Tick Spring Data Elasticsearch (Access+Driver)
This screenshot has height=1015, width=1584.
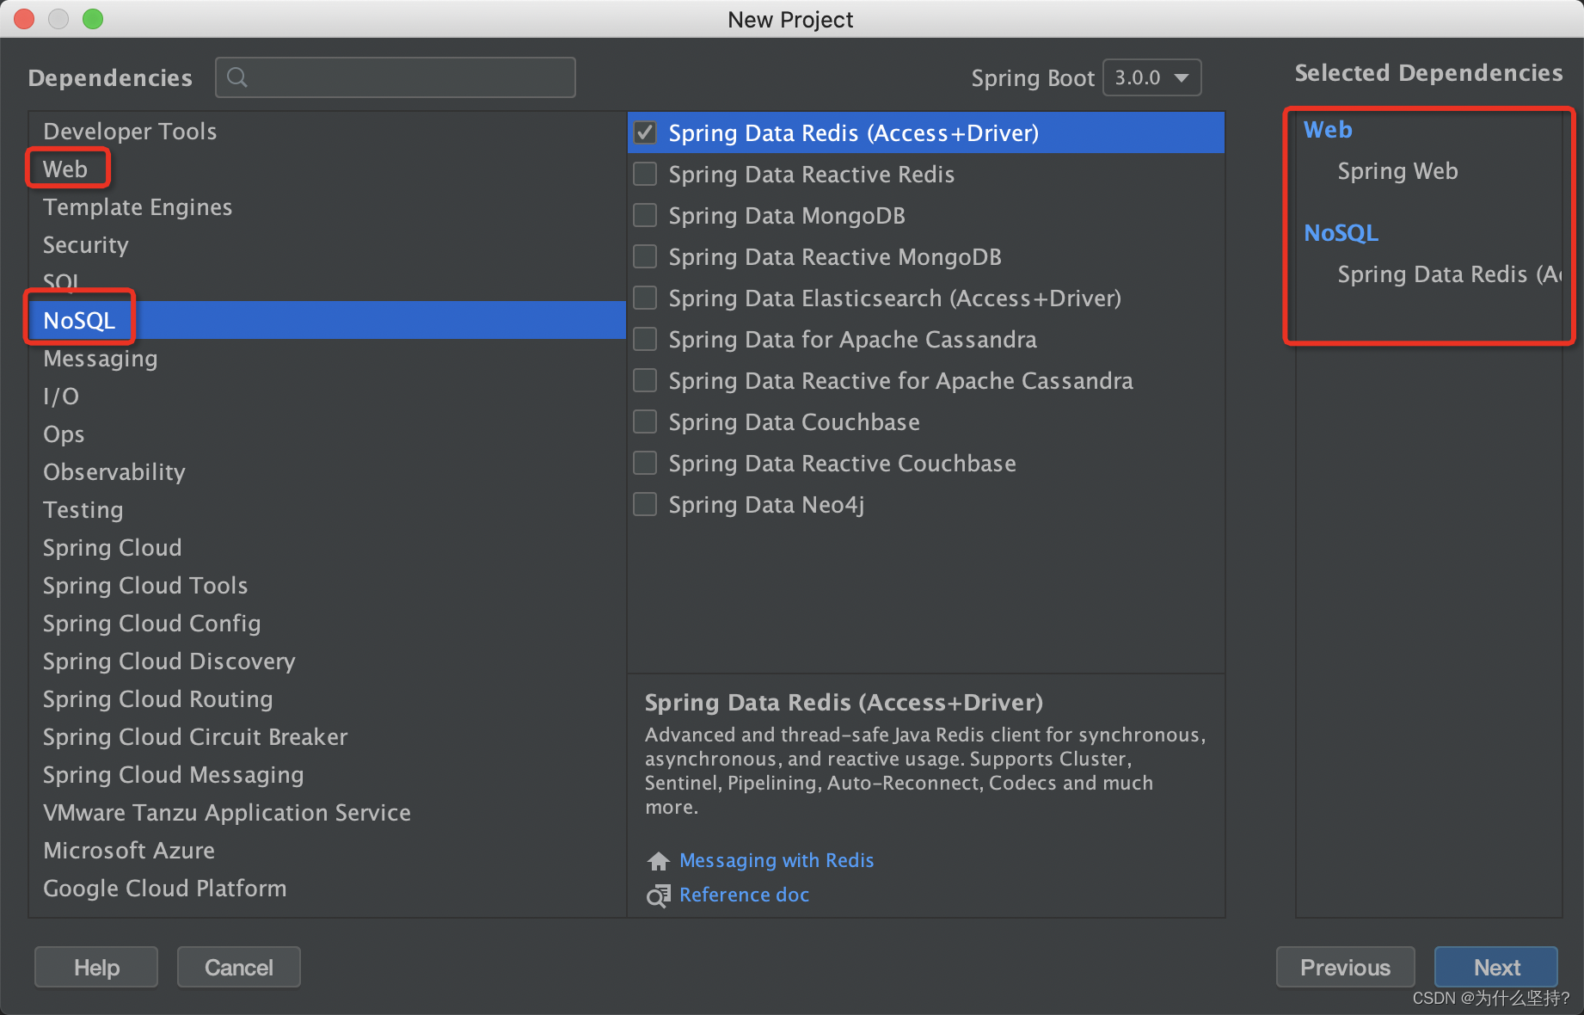point(645,298)
